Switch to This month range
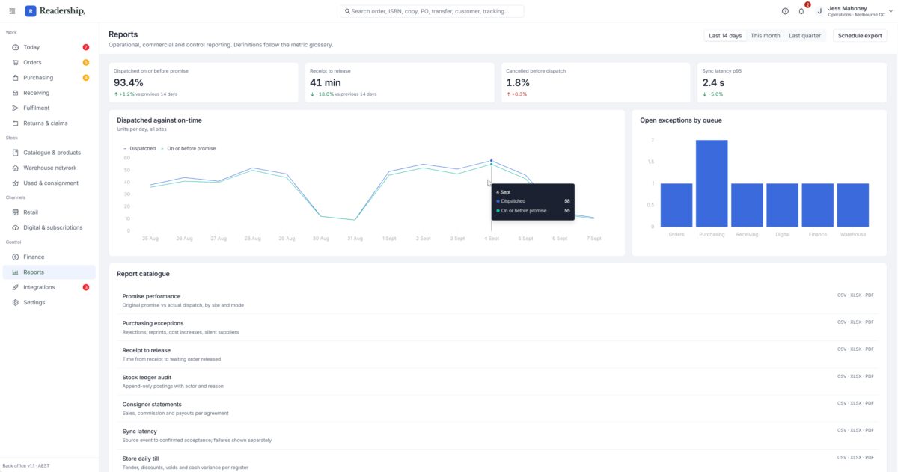Viewport: 898px width, 472px height. click(765, 36)
